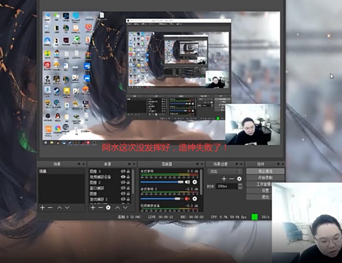Show the 图像 3 source via its eye
This screenshot has height=263, width=342.
point(123,171)
